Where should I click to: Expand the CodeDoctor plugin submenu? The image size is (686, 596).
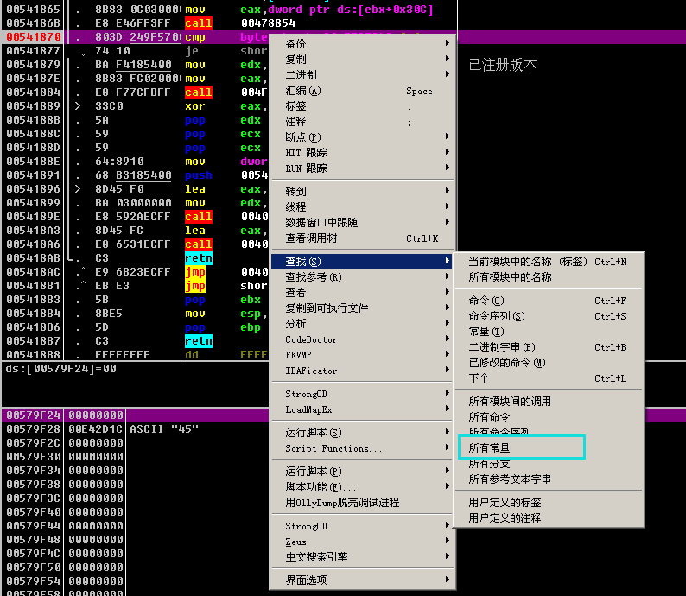coord(311,339)
